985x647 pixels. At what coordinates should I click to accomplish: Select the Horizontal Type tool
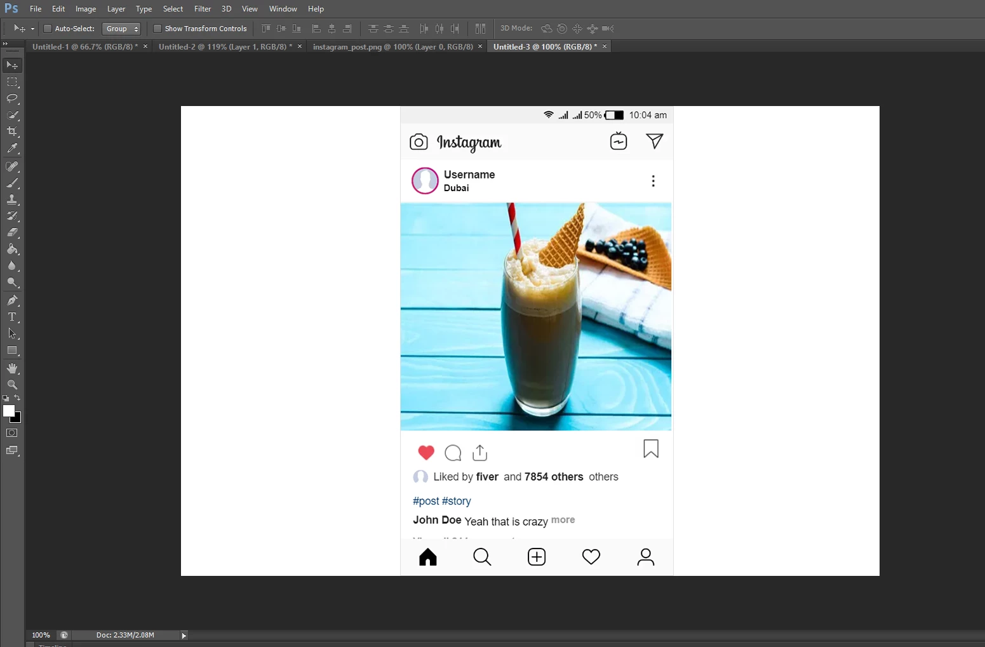12,317
